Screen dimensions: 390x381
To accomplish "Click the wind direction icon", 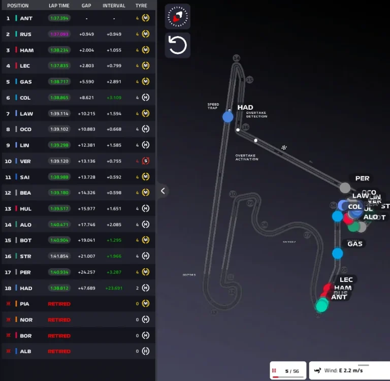I will click(317, 370).
